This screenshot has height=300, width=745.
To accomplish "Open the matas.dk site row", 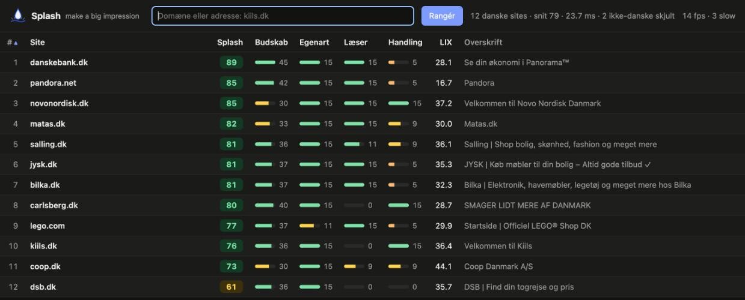I will [x=372, y=124].
